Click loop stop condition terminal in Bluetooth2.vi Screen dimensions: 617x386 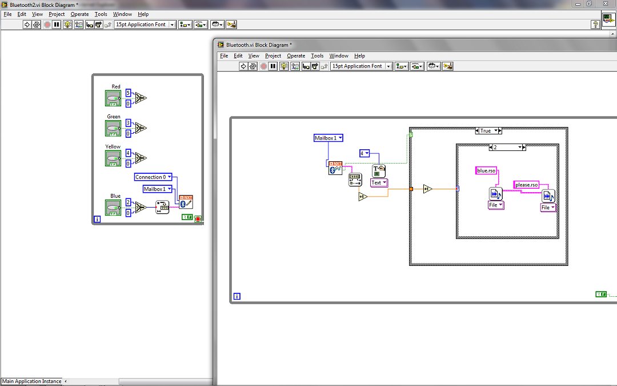coord(198,219)
